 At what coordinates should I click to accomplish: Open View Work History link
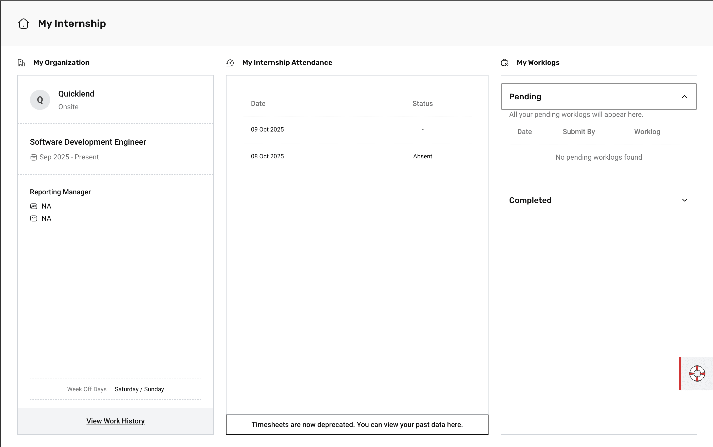click(115, 421)
